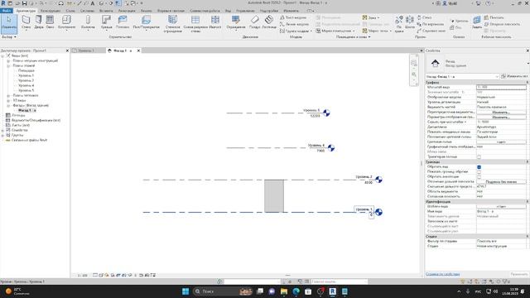The width and height of the screenshot is (530, 298).
Task: Open the Selection (Выбор) panel dropdown
Action: tap(9, 36)
